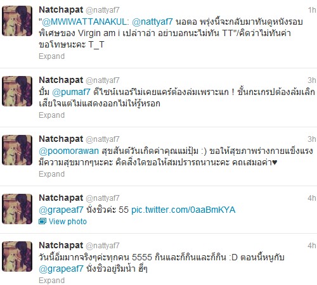Open the pic.twitter.com/0aaBmKYA link
The image size is (317, 285).
tap(183, 210)
